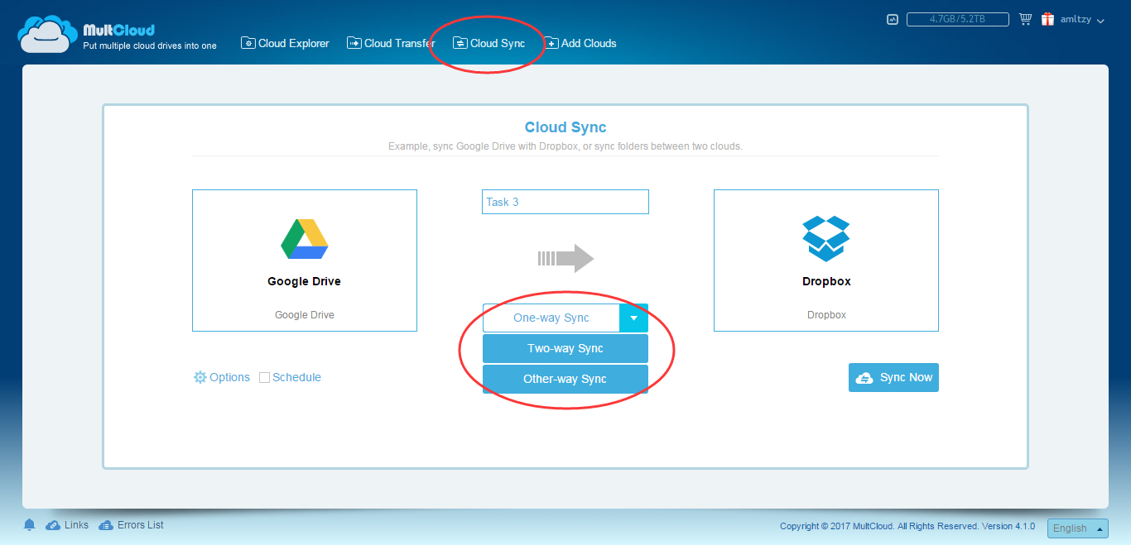Click the Cloud Transfer icon
Image resolution: width=1131 pixels, height=545 pixels.
tap(354, 43)
